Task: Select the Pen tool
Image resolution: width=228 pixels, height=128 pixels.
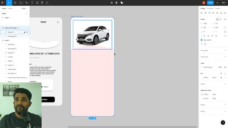Action: click(26, 3)
